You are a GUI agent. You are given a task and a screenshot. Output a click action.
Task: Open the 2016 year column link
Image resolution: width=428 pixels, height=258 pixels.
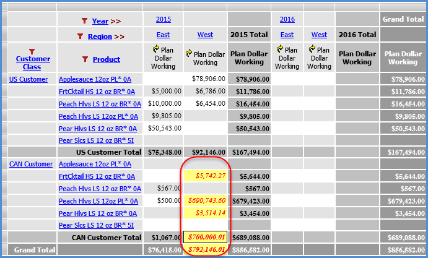287,20
